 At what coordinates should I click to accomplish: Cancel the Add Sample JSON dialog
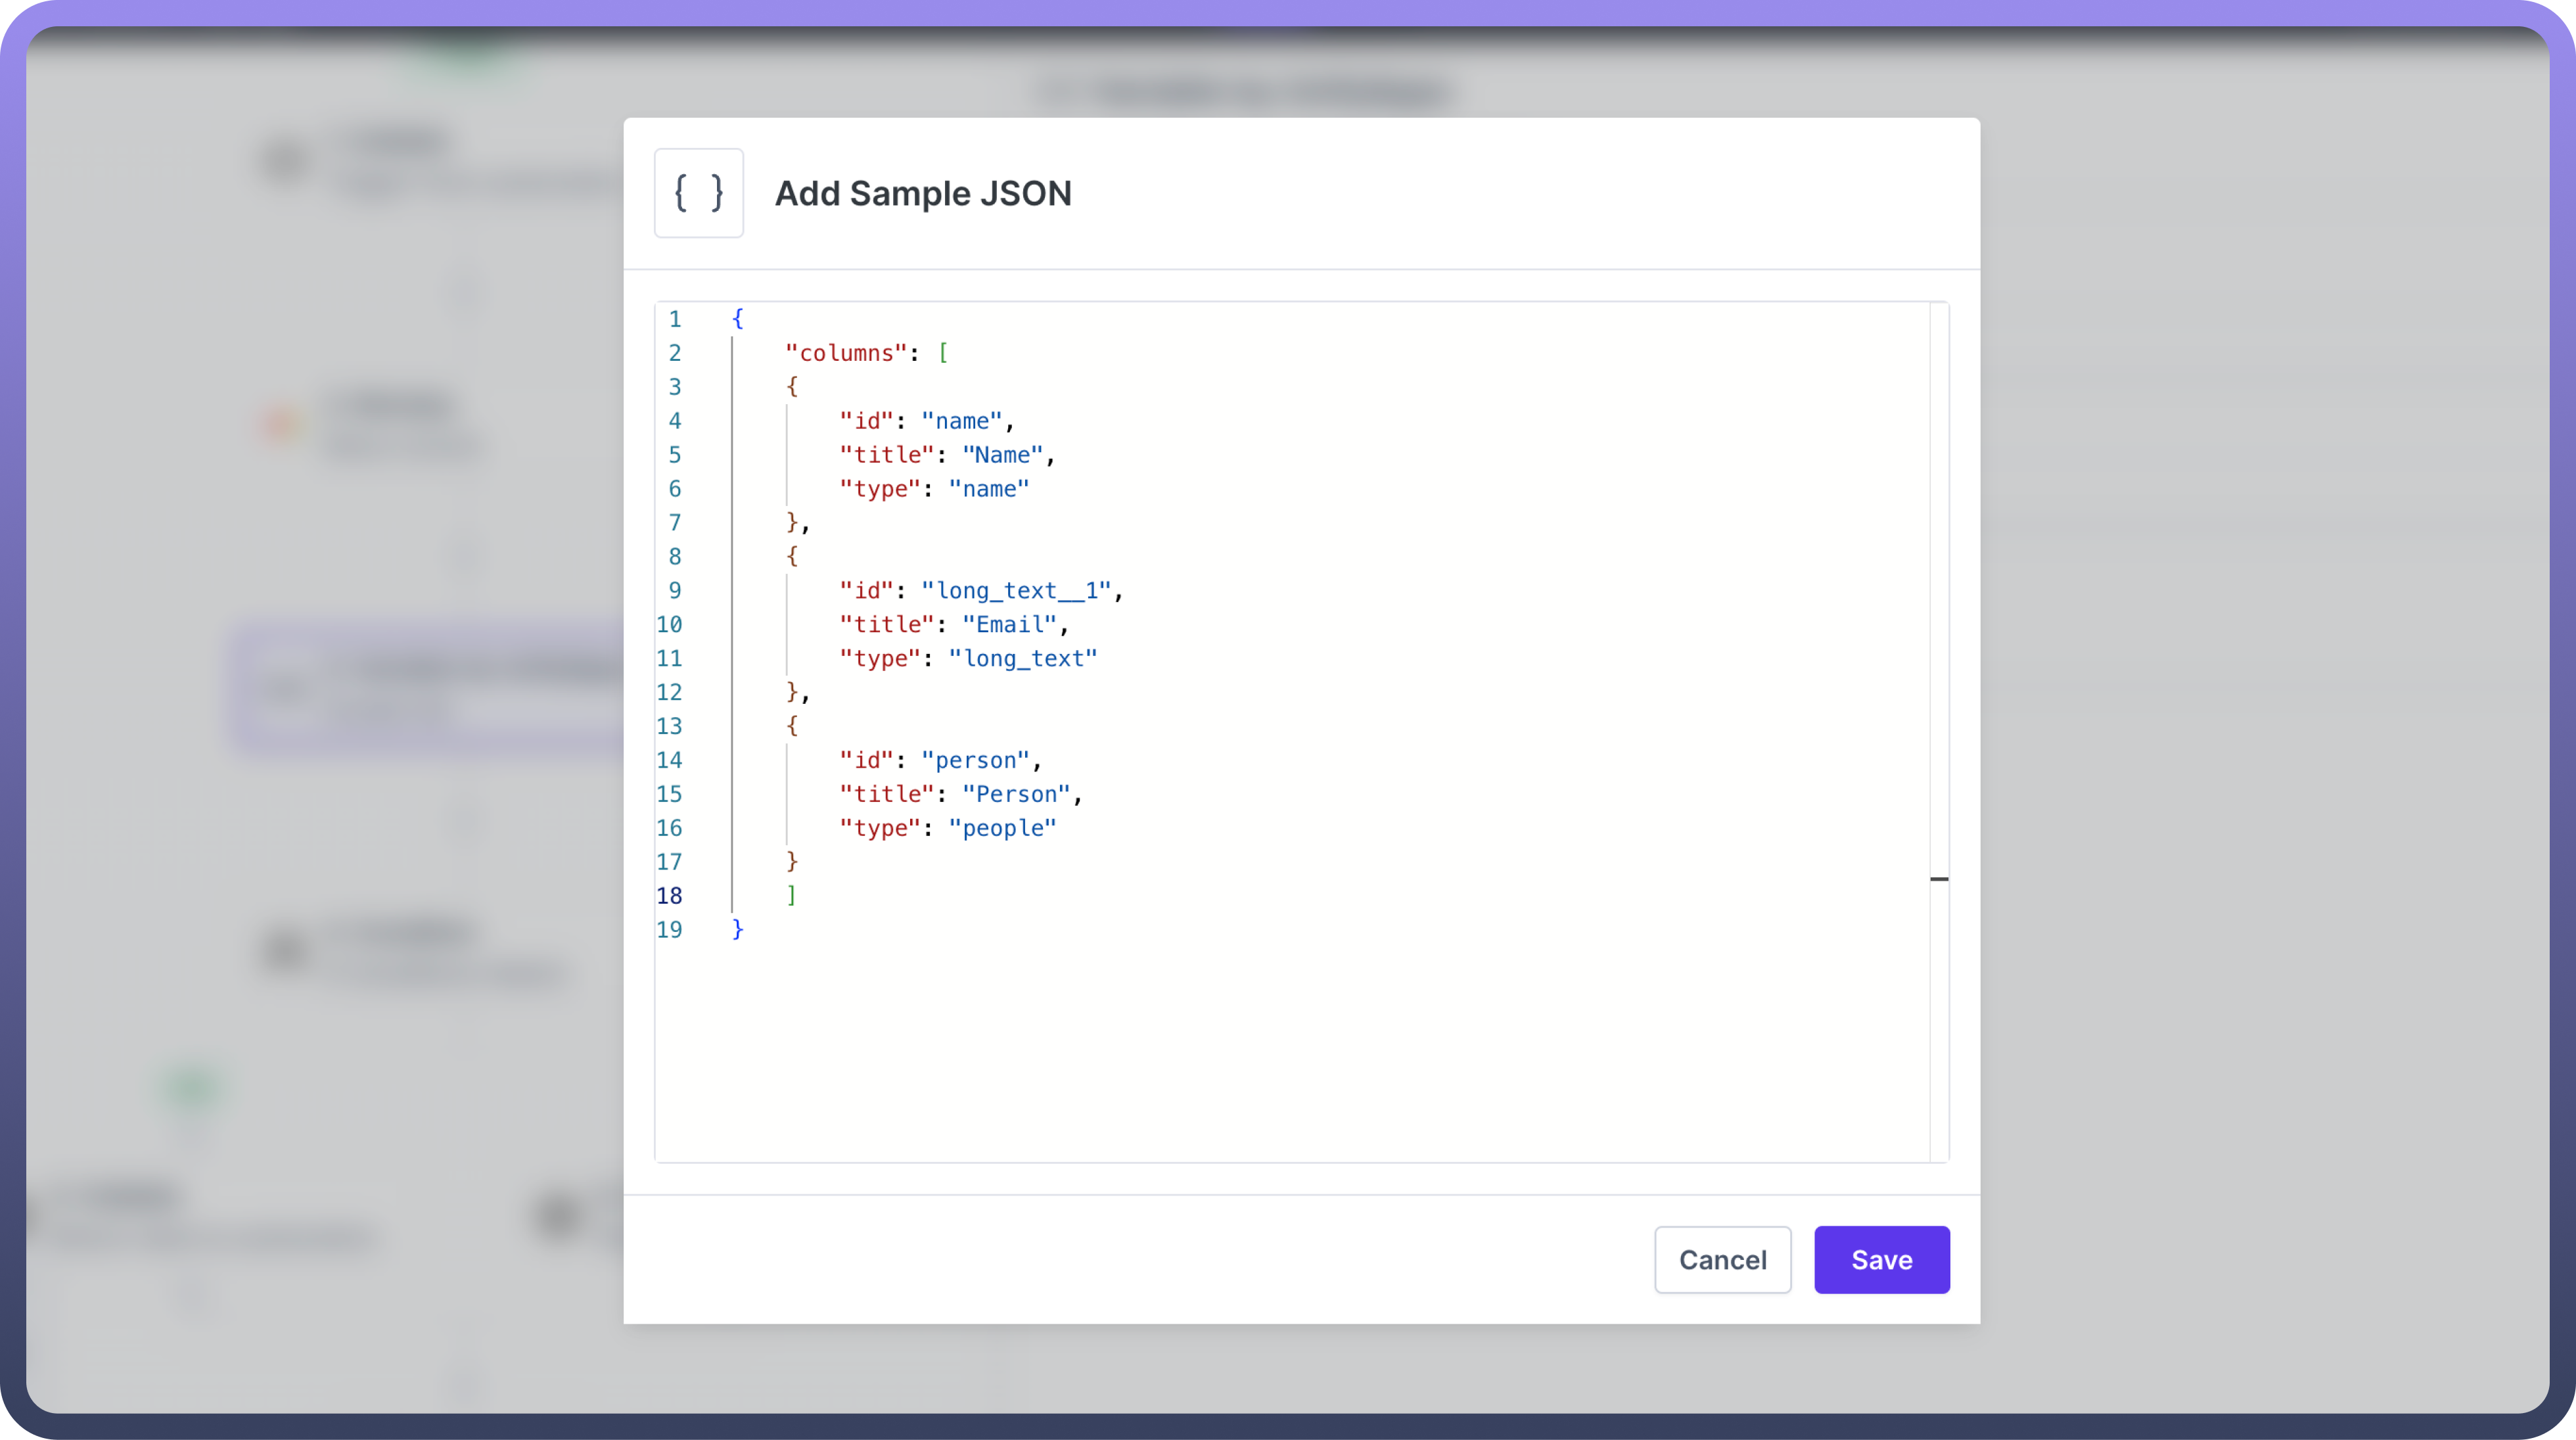(x=1722, y=1259)
